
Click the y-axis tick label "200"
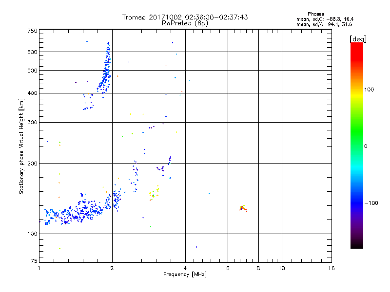coord(32,164)
